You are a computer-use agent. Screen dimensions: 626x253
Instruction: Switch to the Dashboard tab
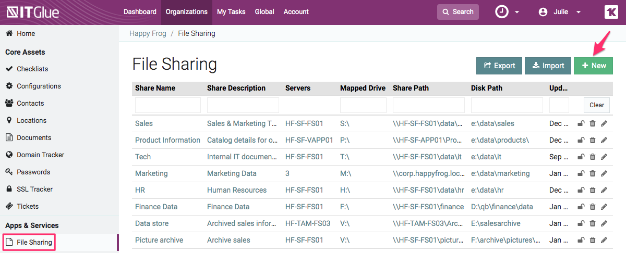pyautogui.click(x=140, y=12)
